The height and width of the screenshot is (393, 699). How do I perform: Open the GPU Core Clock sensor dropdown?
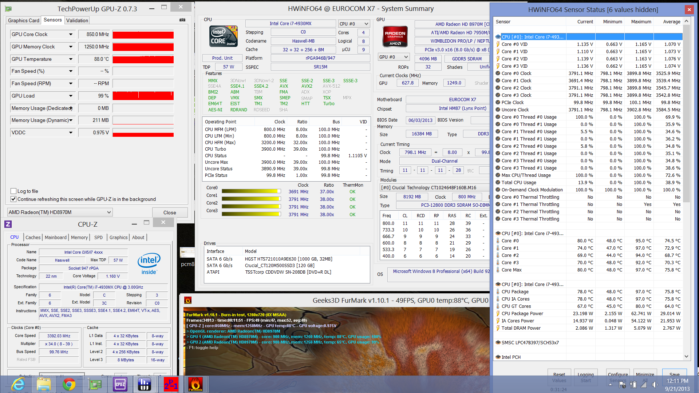(71, 34)
